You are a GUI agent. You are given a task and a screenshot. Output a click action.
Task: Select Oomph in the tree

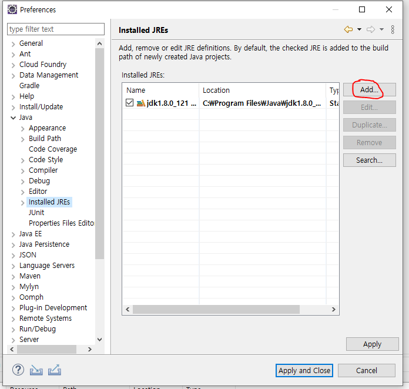point(31,297)
